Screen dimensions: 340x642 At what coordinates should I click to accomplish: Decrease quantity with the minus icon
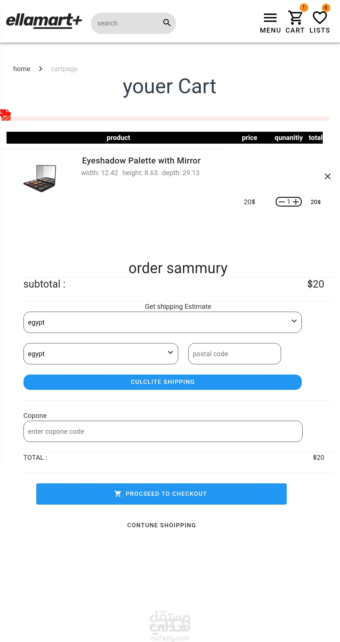282,202
